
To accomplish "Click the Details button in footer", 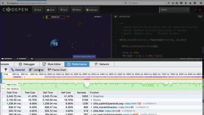I will (x=7, y=58).
